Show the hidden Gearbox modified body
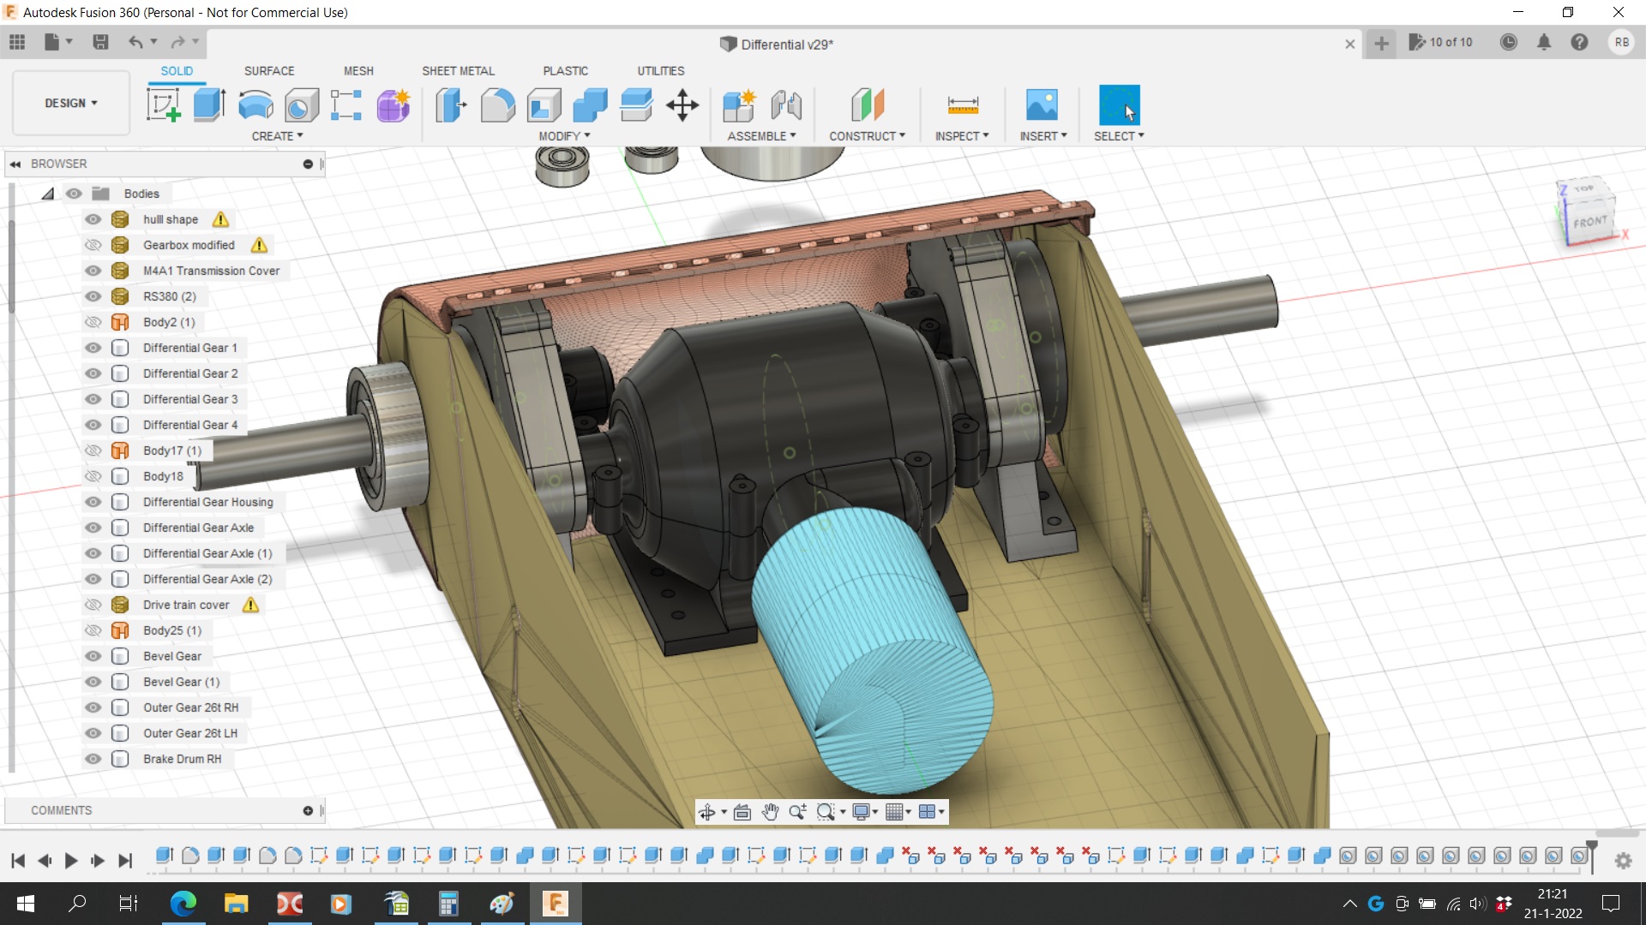This screenshot has width=1646, height=925. pos(93,245)
